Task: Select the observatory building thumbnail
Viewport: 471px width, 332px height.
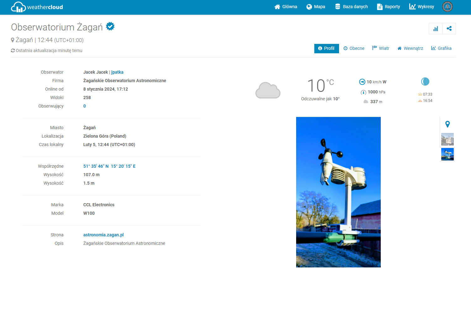Action: point(447,139)
